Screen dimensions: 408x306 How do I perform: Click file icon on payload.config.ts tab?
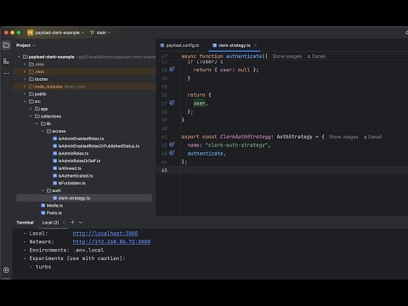pyautogui.click(x=162, y=45)
